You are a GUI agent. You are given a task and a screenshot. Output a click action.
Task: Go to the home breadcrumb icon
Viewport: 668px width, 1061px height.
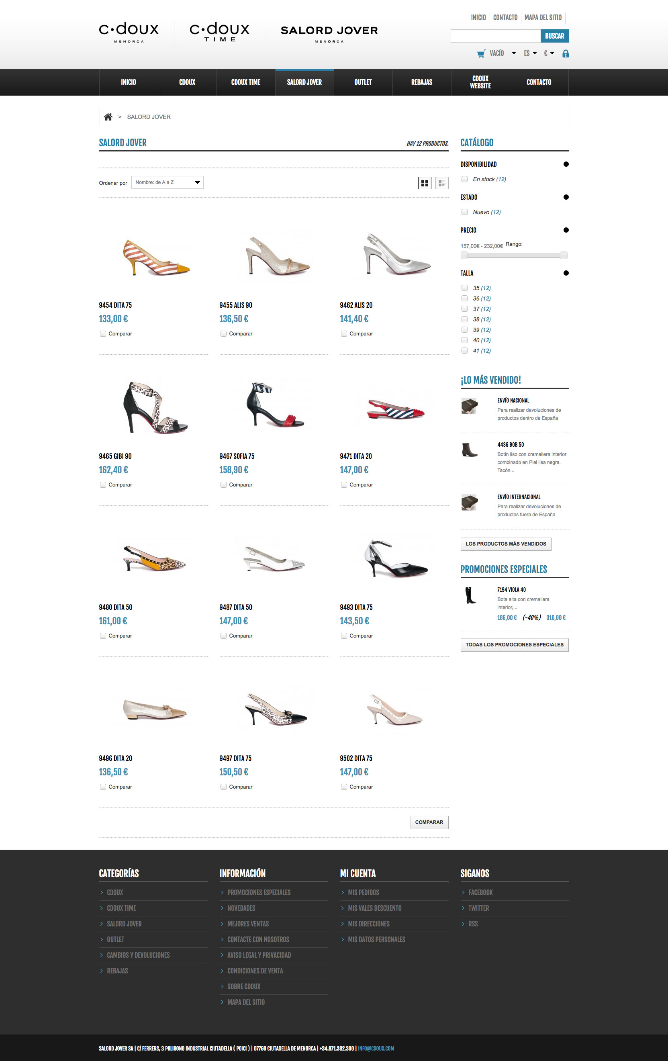(x=108, y=117)
